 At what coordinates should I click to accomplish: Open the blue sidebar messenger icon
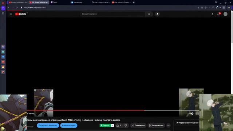point(3,57)
